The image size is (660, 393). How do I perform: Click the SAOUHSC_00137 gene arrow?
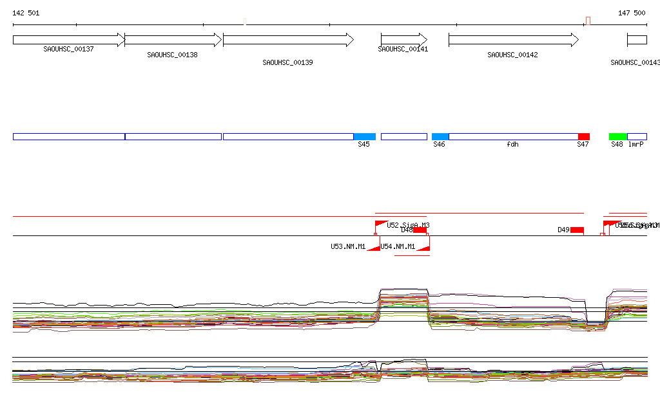68,40
